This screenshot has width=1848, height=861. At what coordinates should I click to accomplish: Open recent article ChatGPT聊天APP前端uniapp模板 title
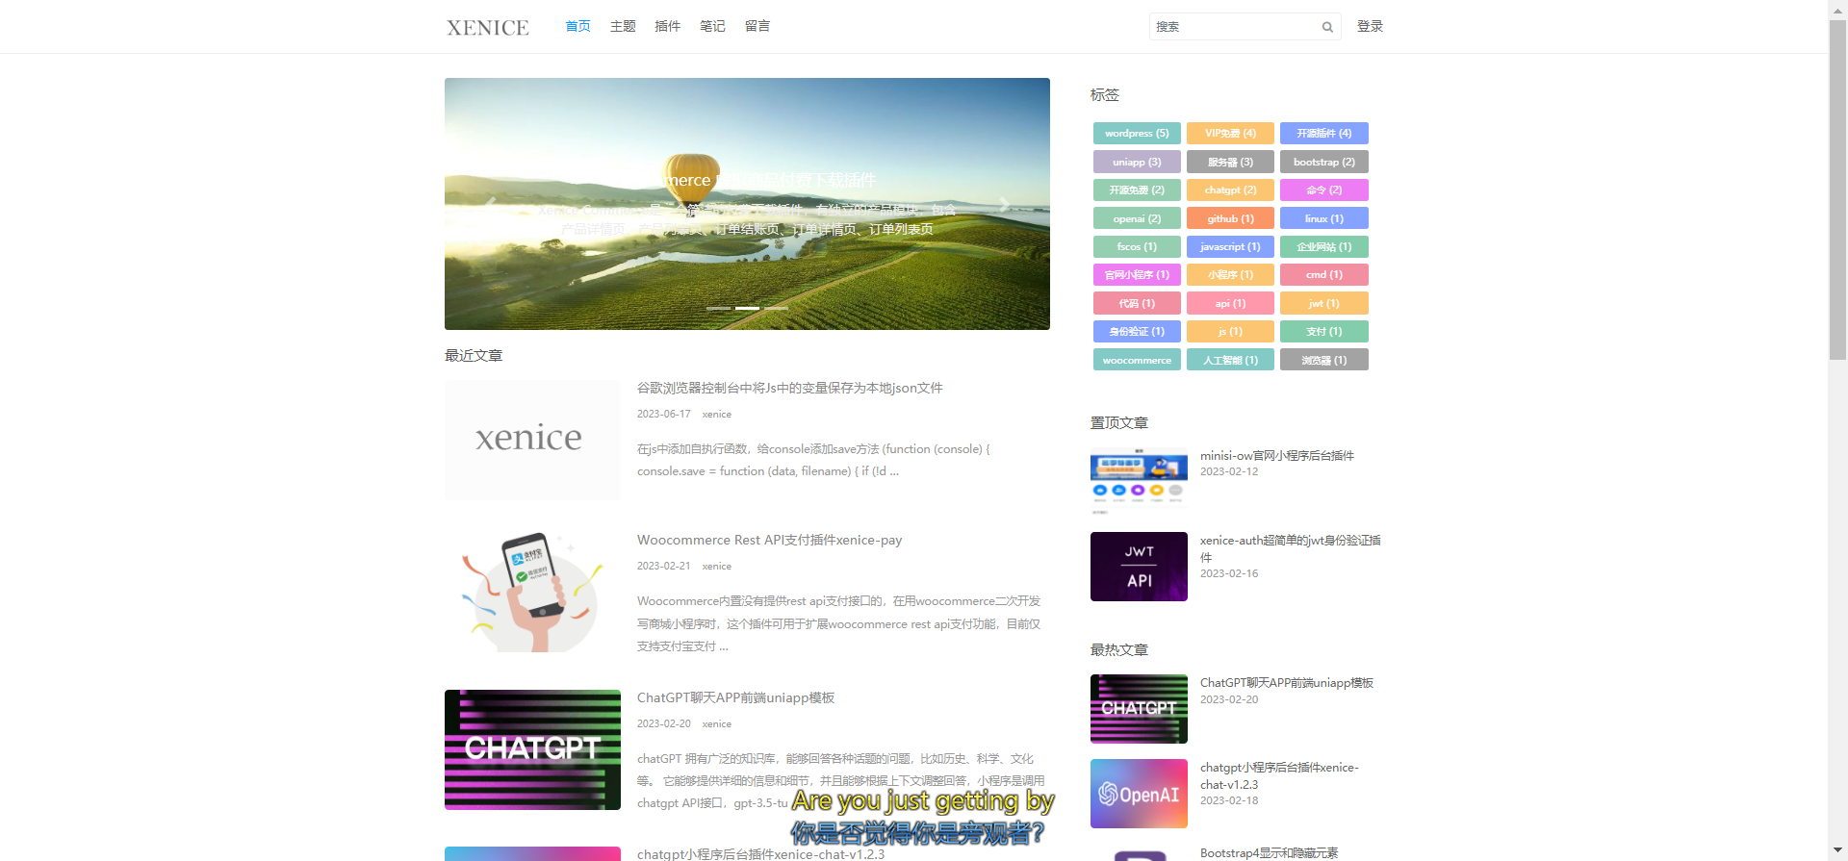(x=735, y=698)
